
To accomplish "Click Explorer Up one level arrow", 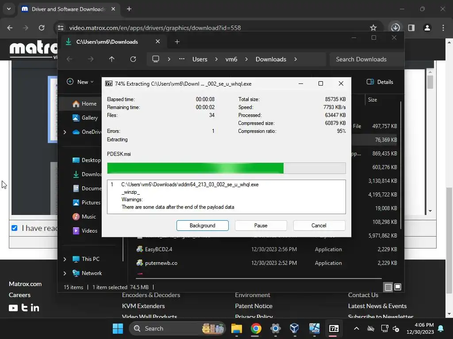I will tap(112, 59).
